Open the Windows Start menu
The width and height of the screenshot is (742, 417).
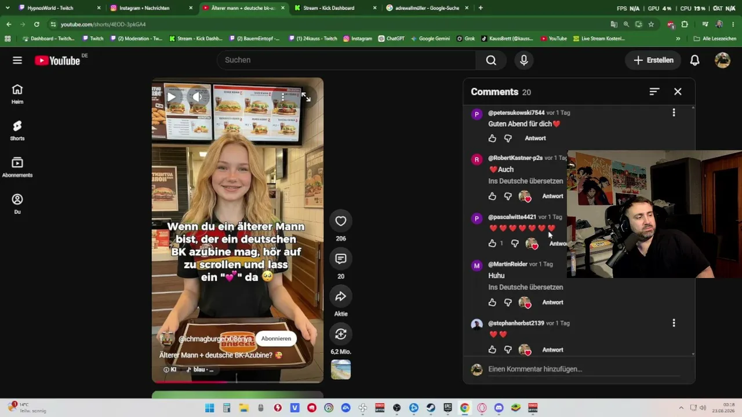[x=210, y=408]
